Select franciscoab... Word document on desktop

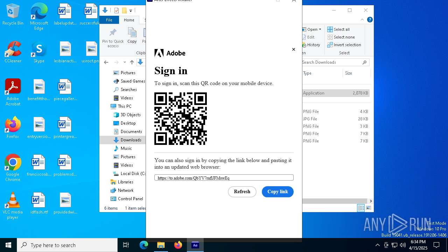pos(39,166)
